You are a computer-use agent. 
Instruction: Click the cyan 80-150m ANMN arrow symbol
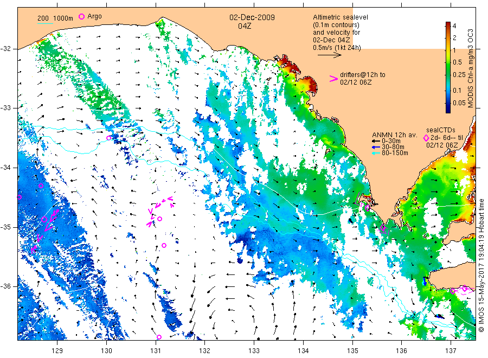pyautogui.click(x=376, y=153)
